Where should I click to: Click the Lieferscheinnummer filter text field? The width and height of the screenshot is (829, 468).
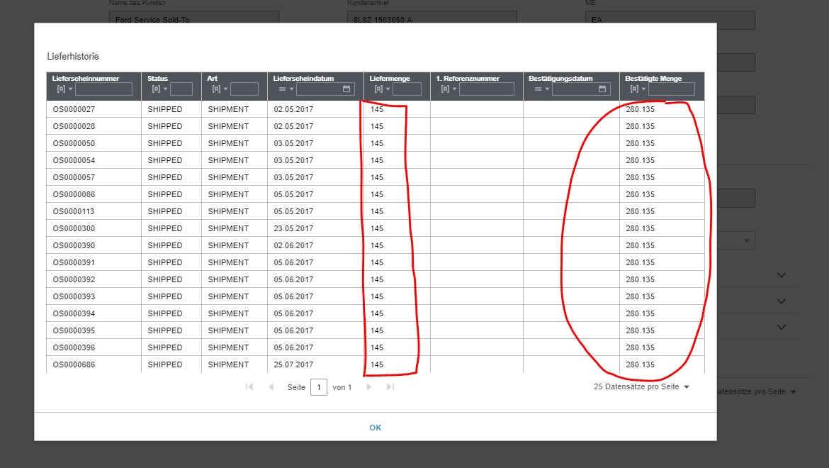tap(103, 89)
